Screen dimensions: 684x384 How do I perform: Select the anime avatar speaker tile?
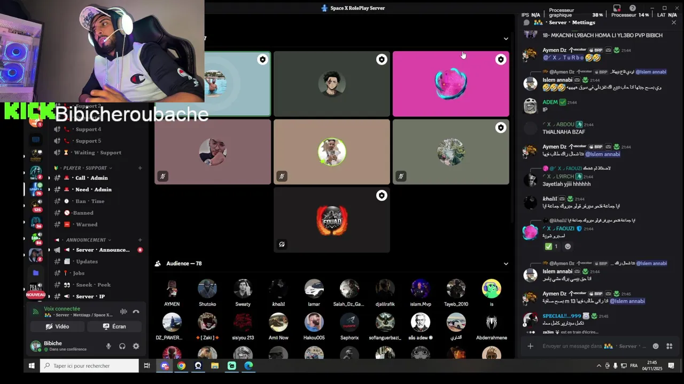[332, 84]
